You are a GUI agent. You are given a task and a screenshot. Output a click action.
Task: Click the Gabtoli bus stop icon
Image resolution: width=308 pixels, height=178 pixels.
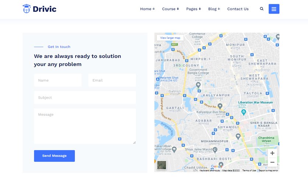coord(185,96)
